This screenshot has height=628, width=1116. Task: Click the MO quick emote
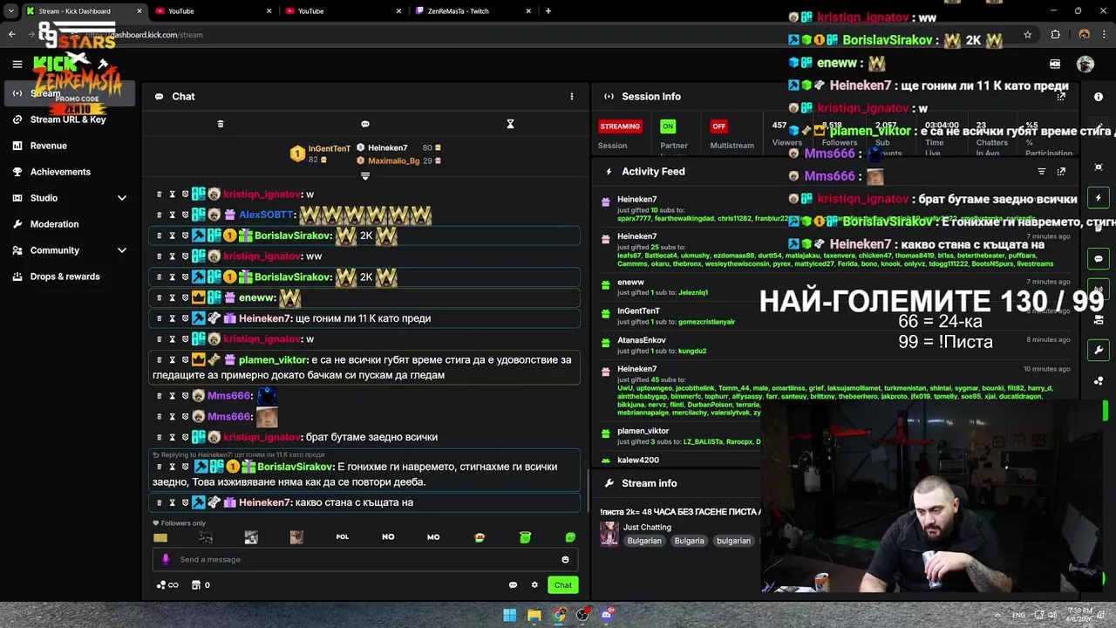point(433,537)
